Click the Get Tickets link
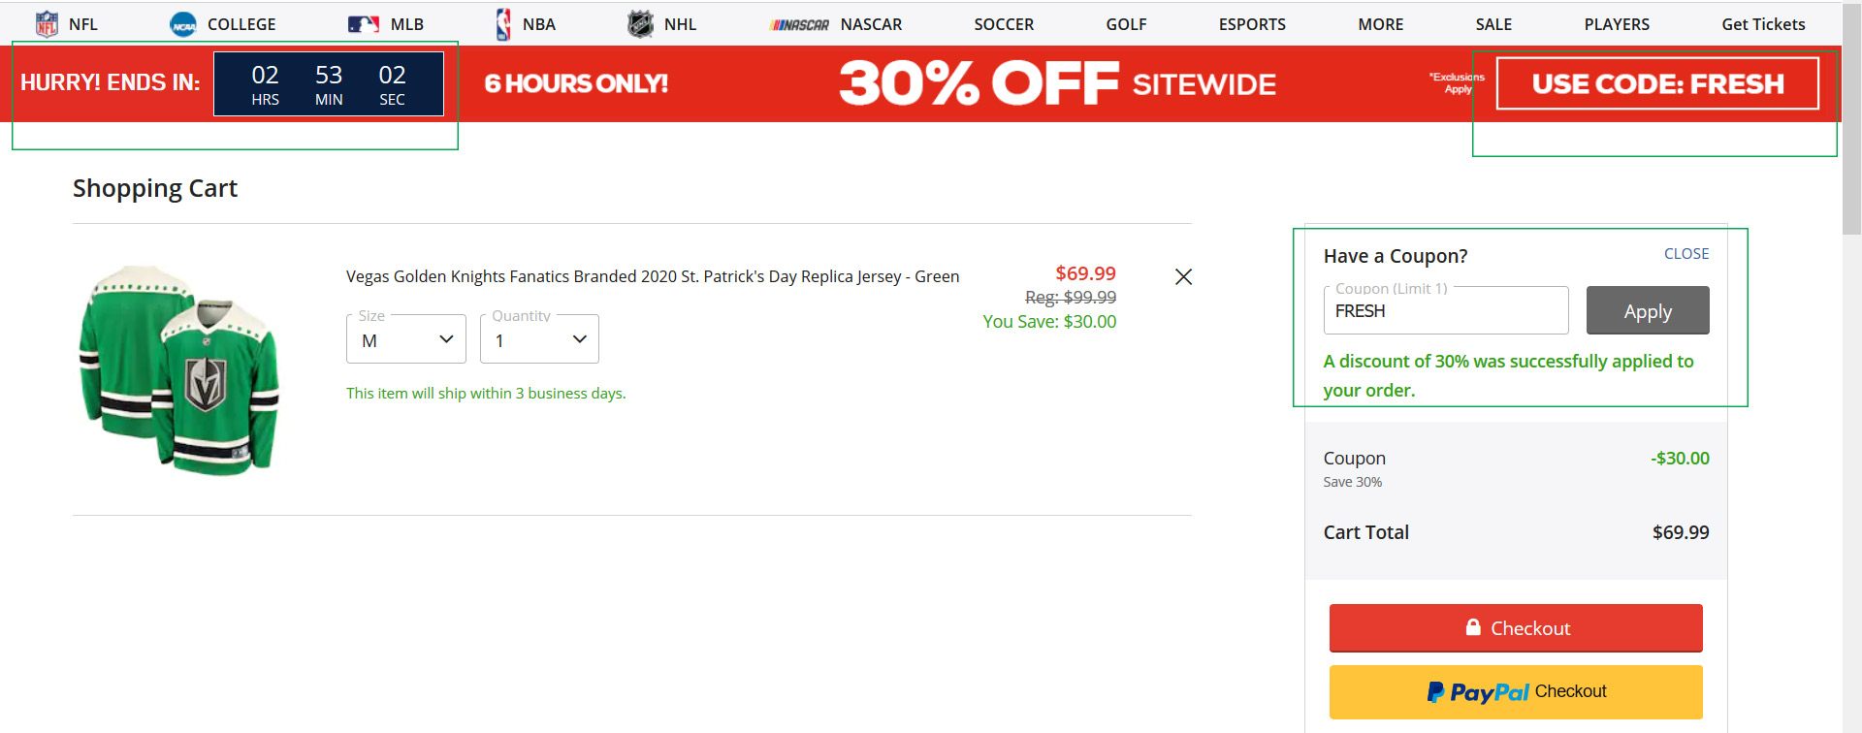The image size is (1862, 733). coord(1763,24)
